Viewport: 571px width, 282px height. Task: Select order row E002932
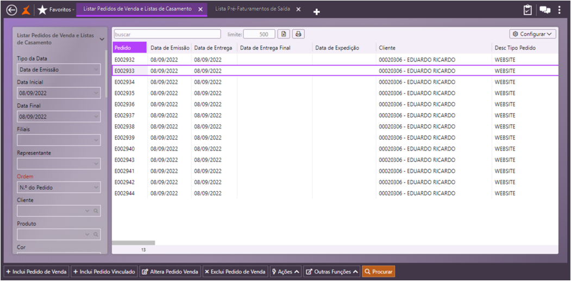[x=335, y=59]
